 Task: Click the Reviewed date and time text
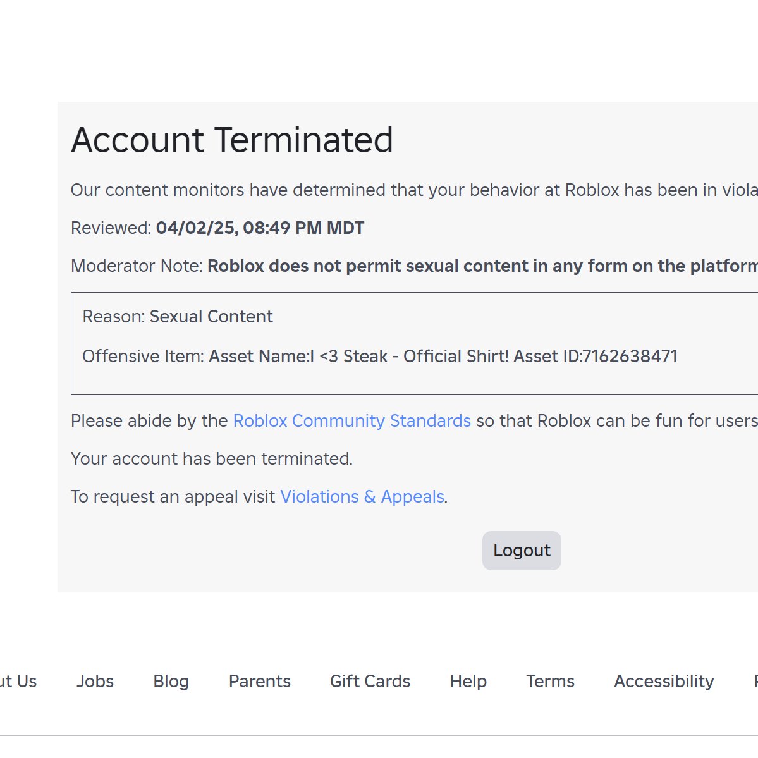tap(260, 228)
